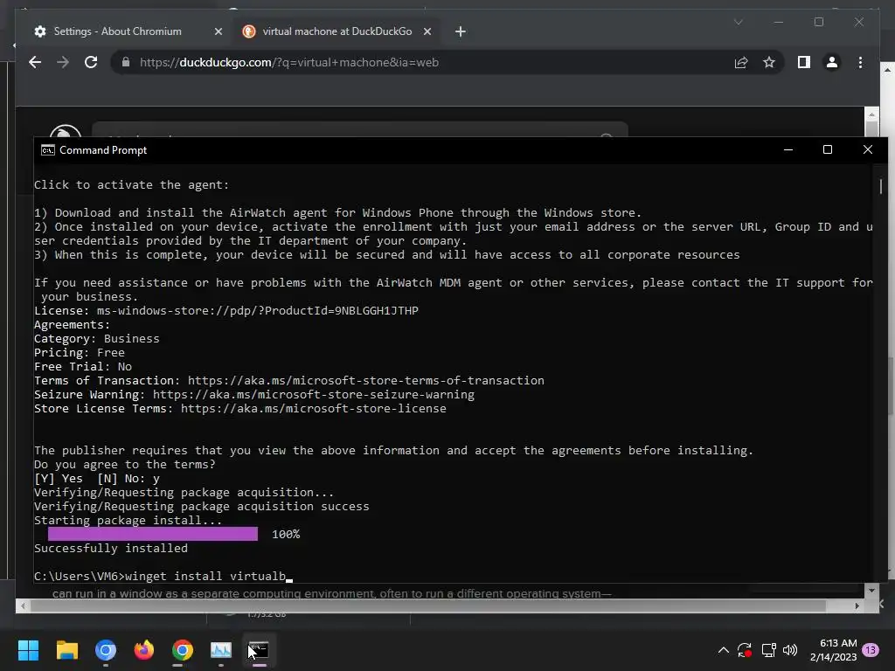
Task: Open File Explorer from the taskbar
Action: [x=66, y=650]
